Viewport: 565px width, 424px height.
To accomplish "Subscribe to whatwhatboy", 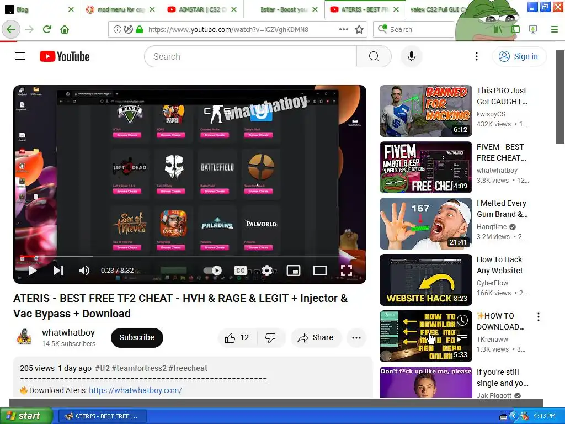I will click(137, 337).
